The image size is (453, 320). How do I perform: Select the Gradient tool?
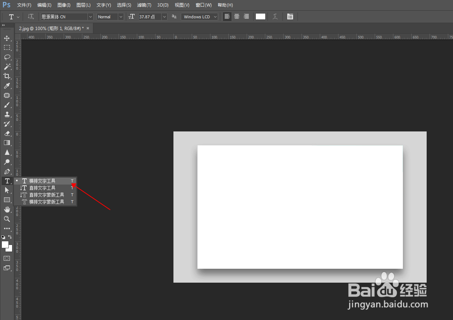pos(7,143)
